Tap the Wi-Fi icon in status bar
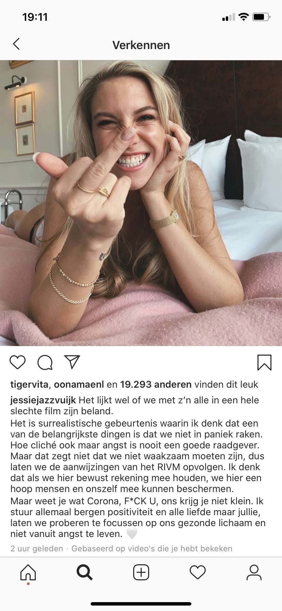 (x=244, y=17)
